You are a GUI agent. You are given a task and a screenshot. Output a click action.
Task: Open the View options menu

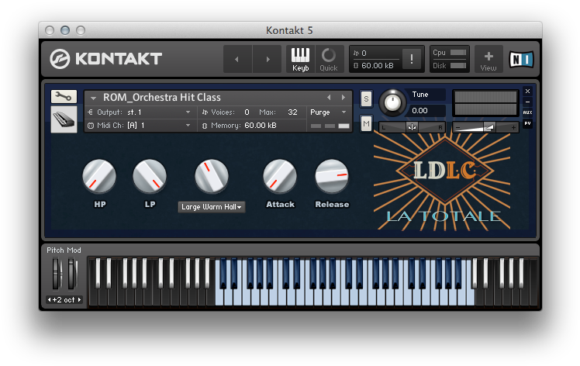(x=489, y=59)
